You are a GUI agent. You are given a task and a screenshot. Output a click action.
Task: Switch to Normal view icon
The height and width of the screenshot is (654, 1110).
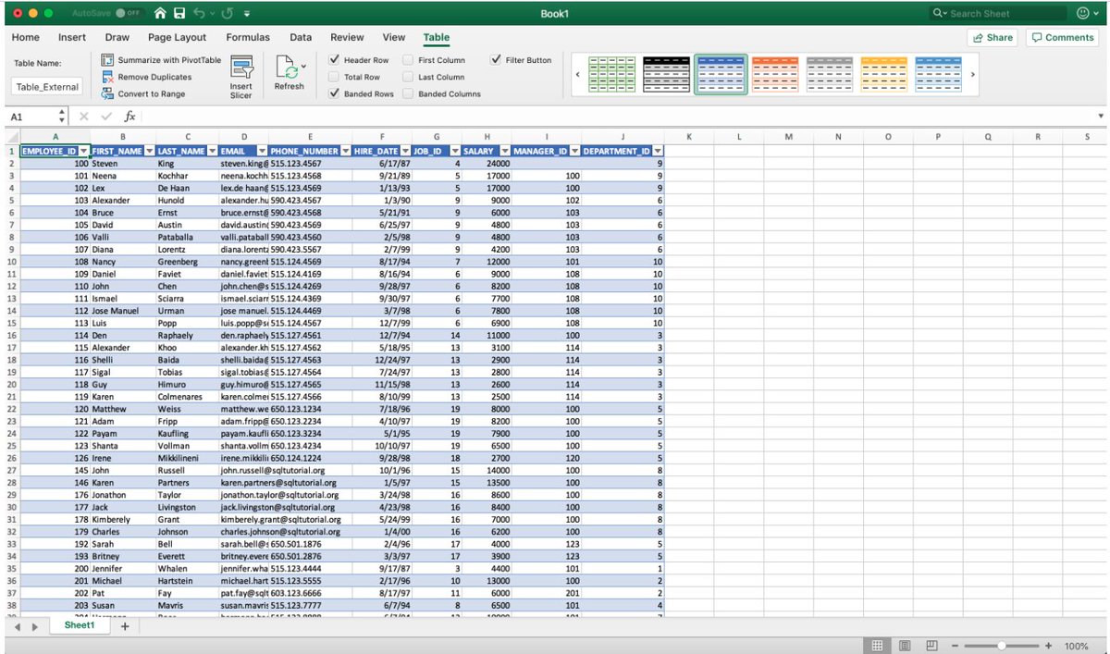click(878, 645)
